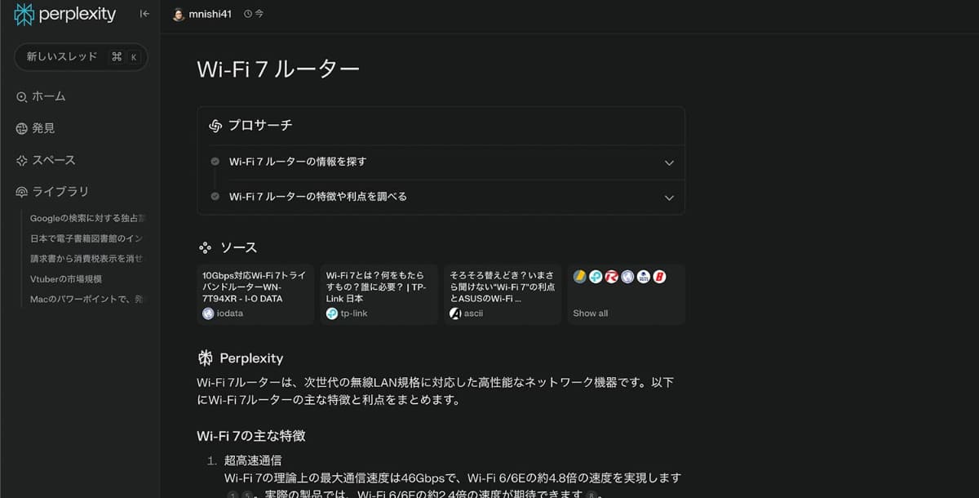
Task: Expand the Wi-Fi 7 ルーターの情報を探す step
Action: (669, 162)
